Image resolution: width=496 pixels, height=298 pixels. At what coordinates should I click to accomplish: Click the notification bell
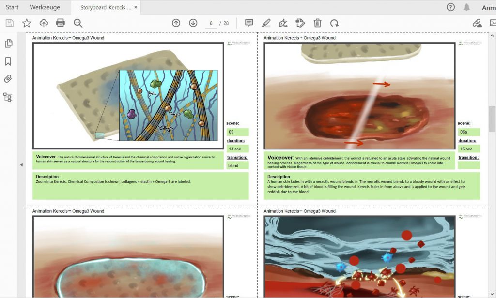[465, 7]
